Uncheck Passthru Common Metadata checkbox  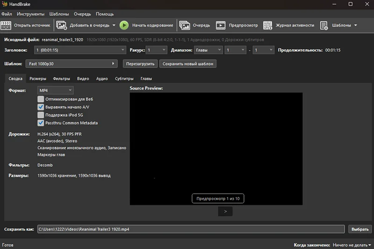(41, 123)
